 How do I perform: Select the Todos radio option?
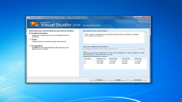coord(30,40)
